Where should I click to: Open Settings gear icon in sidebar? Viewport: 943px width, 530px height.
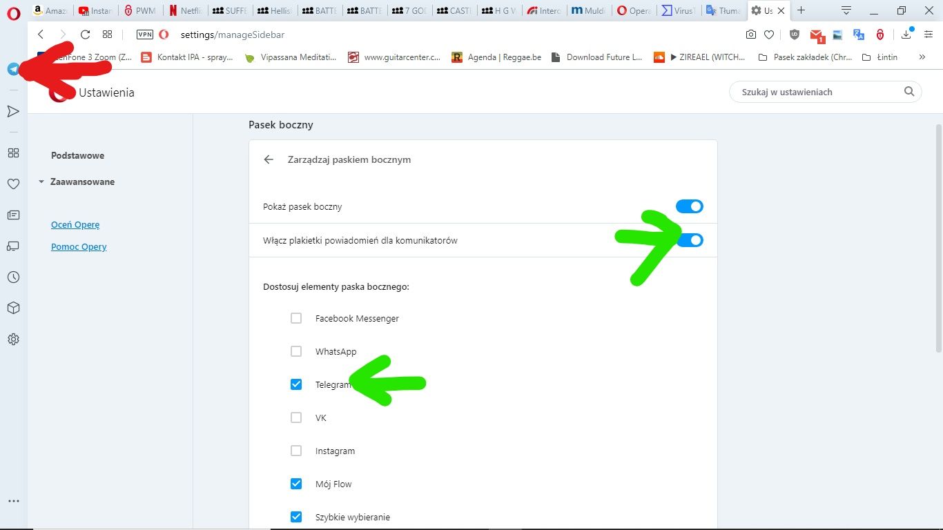pos(13,339)
